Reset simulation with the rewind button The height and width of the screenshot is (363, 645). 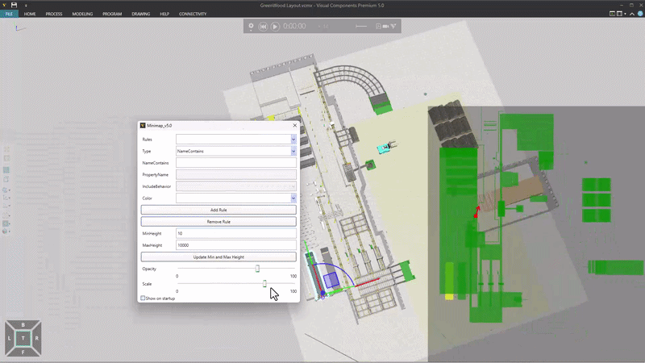[264, 27]
